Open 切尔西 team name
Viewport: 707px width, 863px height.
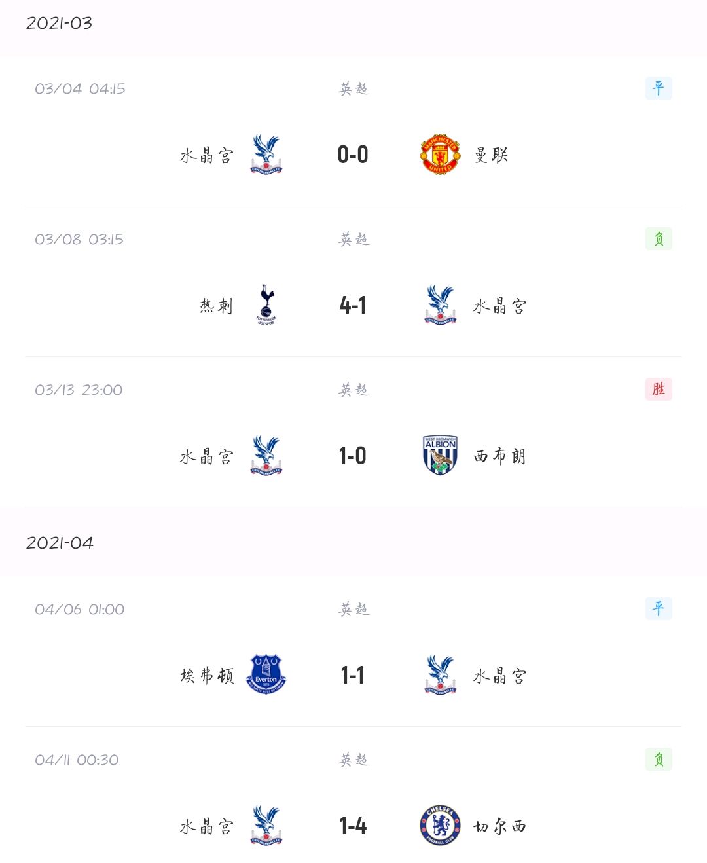click(x=500, y=826)
